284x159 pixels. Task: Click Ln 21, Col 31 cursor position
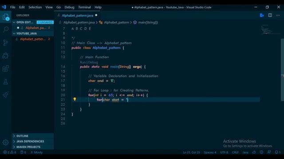[x=191, y=152]
